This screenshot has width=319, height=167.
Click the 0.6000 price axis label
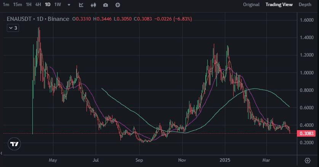tap(306, 108)
